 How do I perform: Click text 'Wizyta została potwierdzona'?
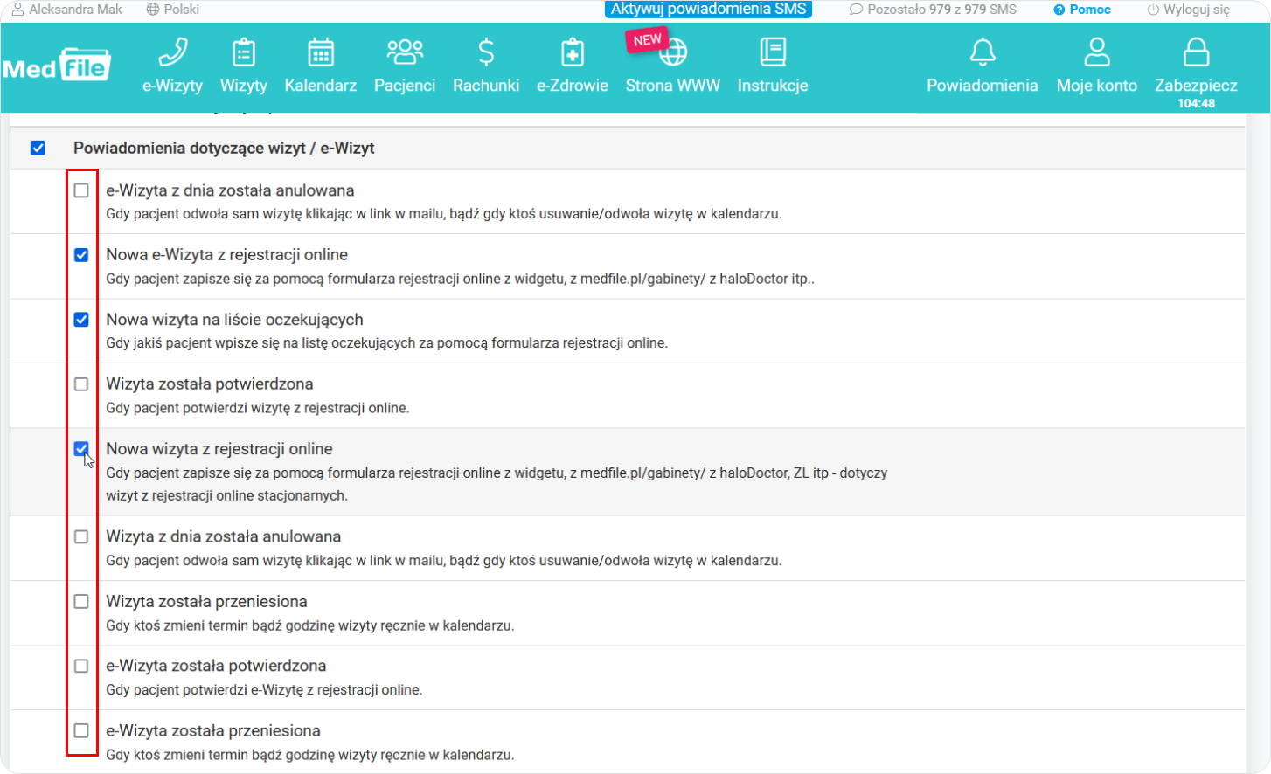[210, 384]
